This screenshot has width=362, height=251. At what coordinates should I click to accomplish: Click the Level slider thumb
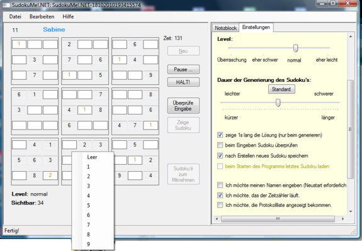[x=295, y=48]
